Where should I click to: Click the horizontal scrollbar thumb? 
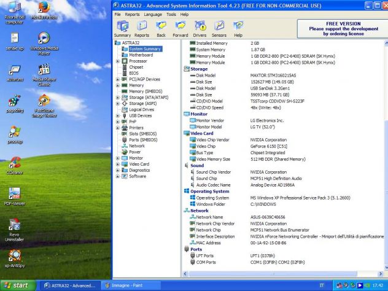coord(273,274)
